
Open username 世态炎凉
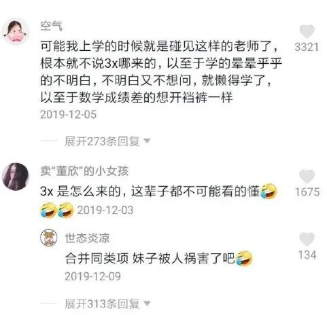(87, 238)
